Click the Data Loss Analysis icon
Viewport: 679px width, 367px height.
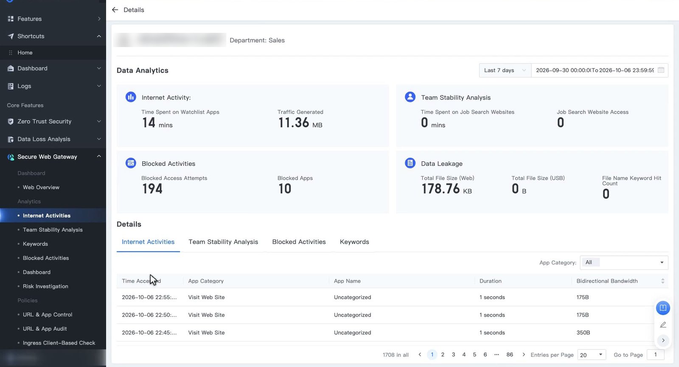click(x=11, y=139)
